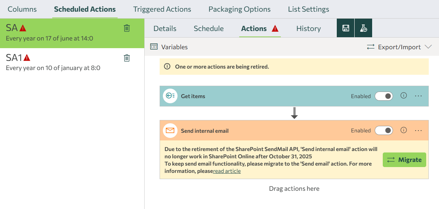Open the Schedule tab

pyautogui.click(x=209, y=28)
